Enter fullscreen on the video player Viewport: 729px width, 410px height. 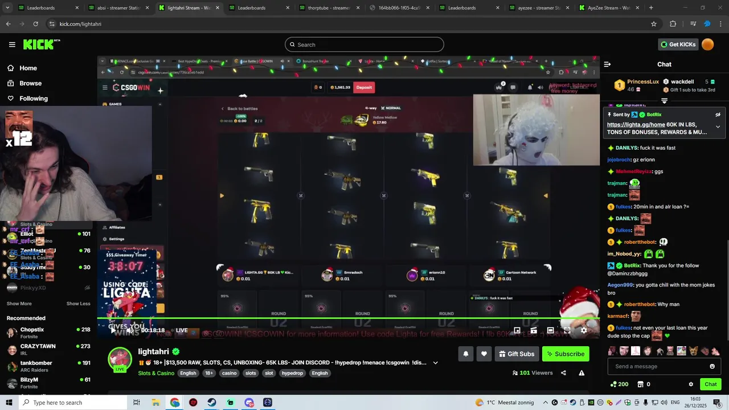tap(567, 330)
